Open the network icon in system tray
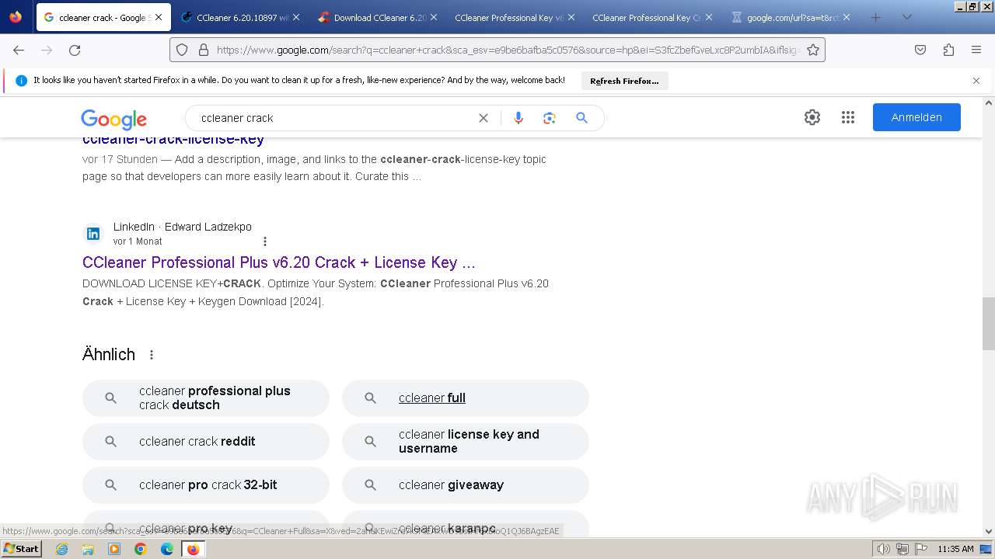 pyautogui.click(x=902, y=549)
